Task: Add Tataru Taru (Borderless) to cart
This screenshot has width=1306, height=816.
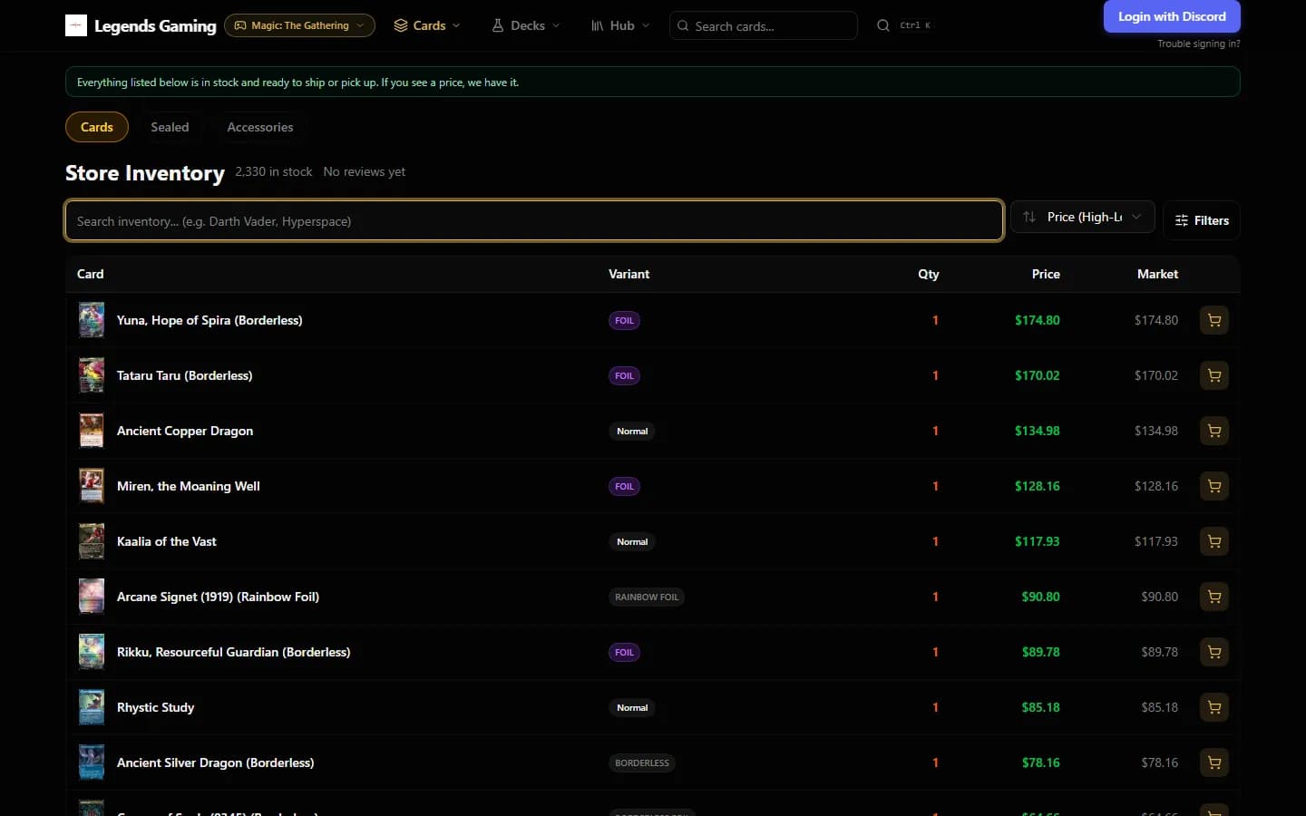Action: (1214, 375)
